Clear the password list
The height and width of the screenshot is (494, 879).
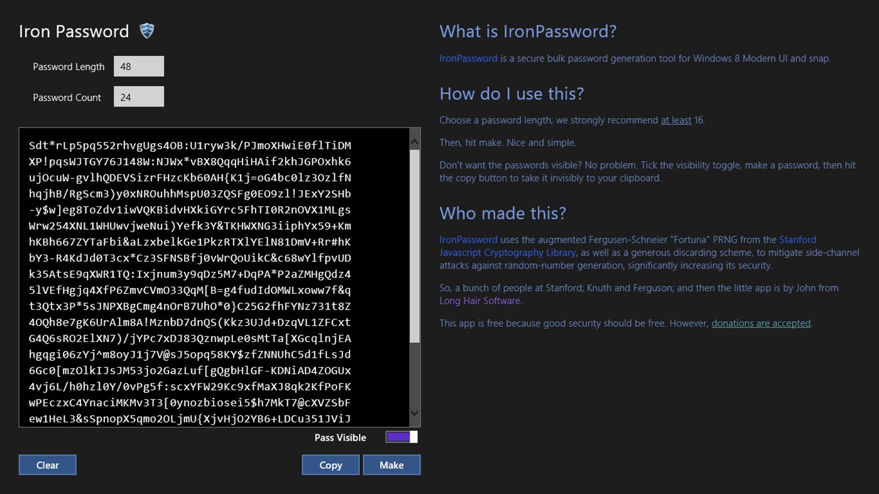click(x=47, y=464)
